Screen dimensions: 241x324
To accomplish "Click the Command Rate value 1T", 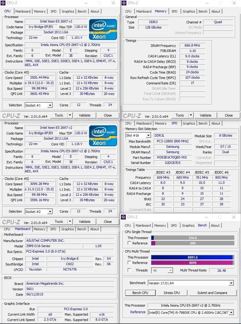I will [x=192, y=83].
